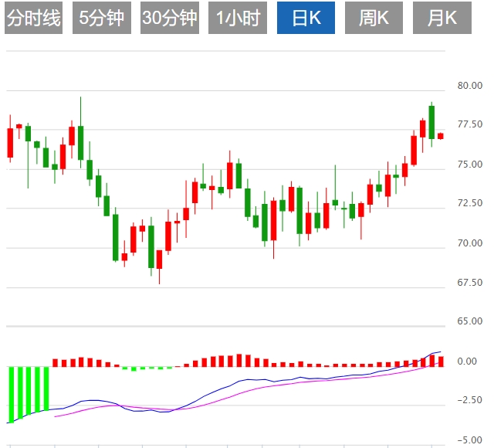The height and width of the screenshot is (448, 494).
Task: Click the 65.00 price axis label
Action: (469, 321)
